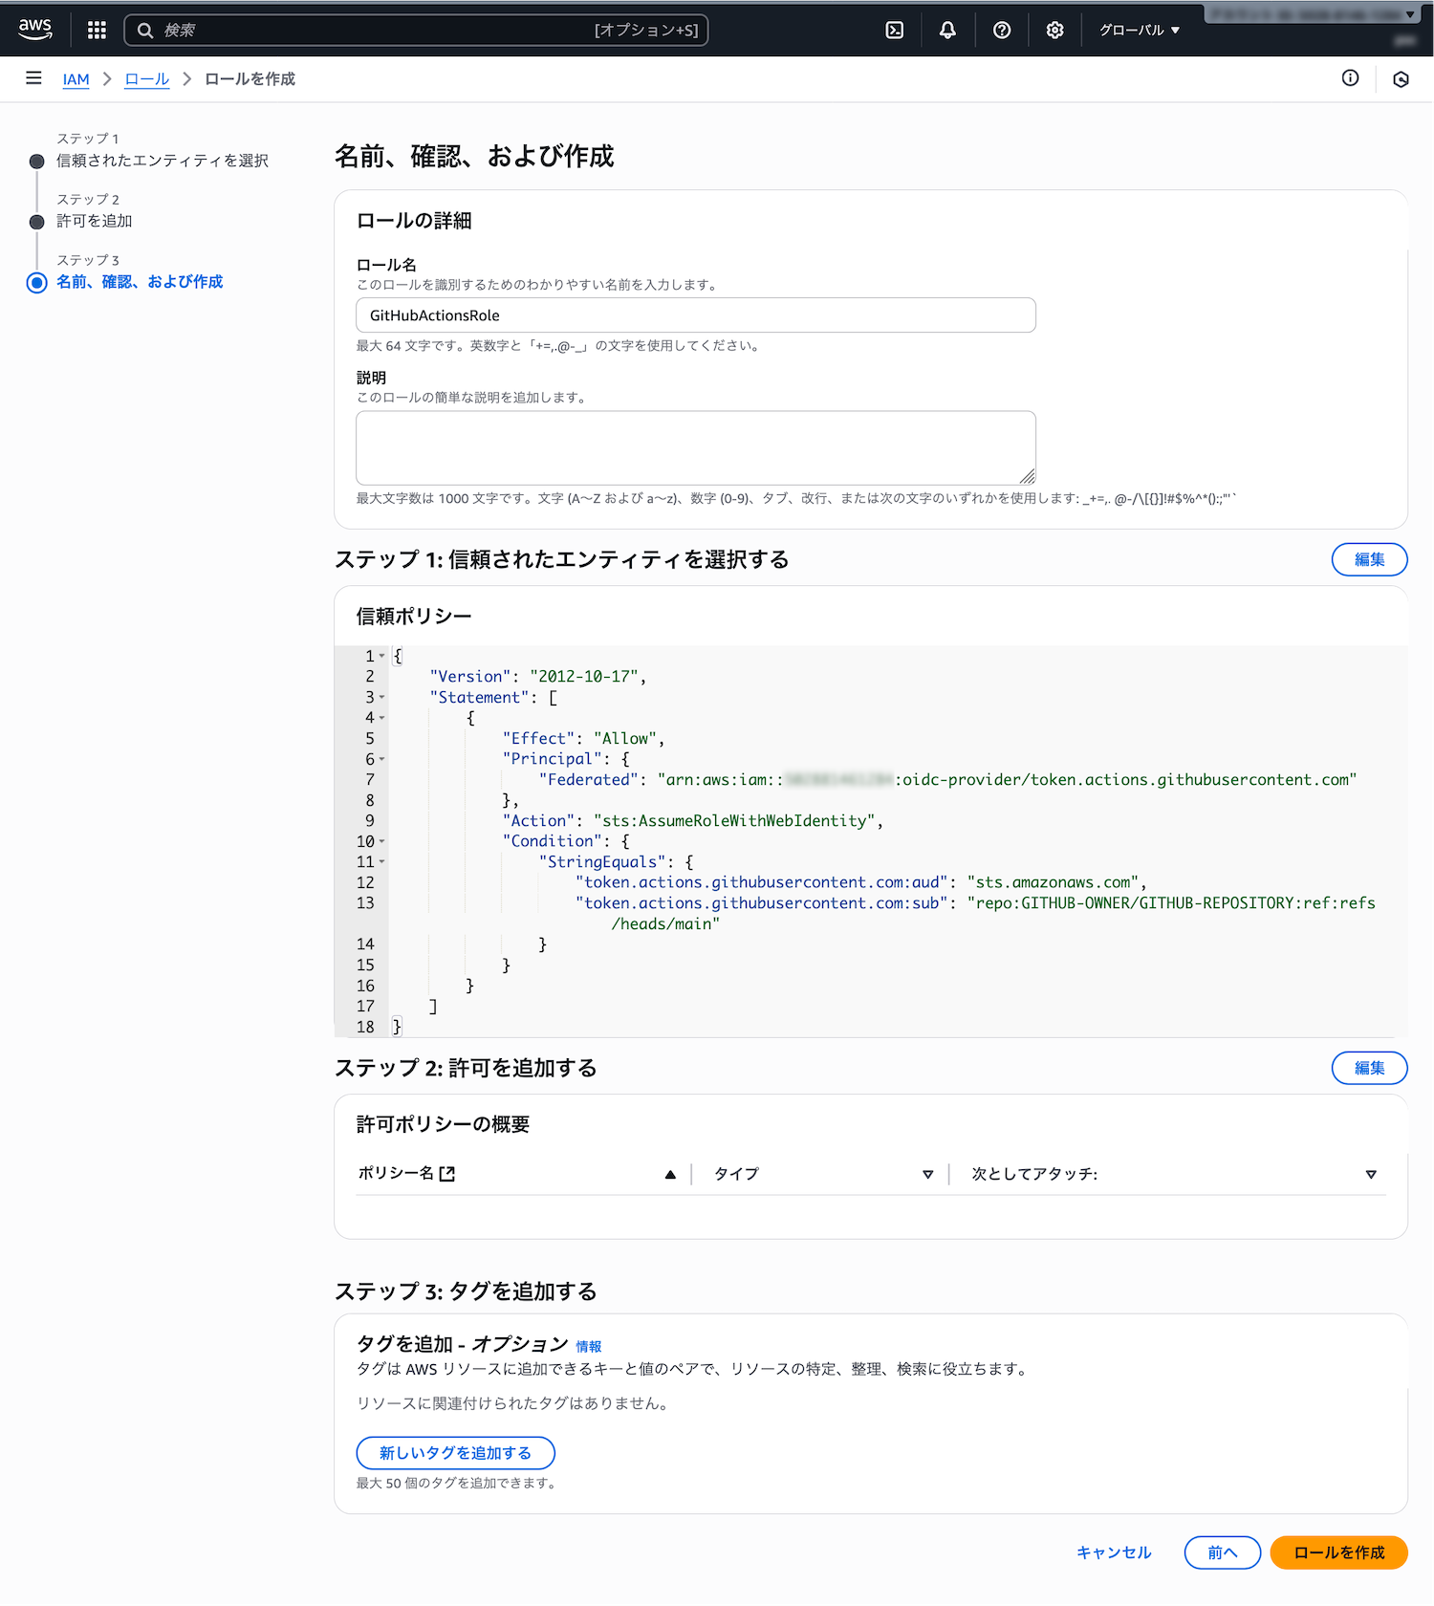This screenshot has width=1434, height=1606.
Task: Open the info panel icon at top right
Action: pyautogui.click(x=1350, y=78)
